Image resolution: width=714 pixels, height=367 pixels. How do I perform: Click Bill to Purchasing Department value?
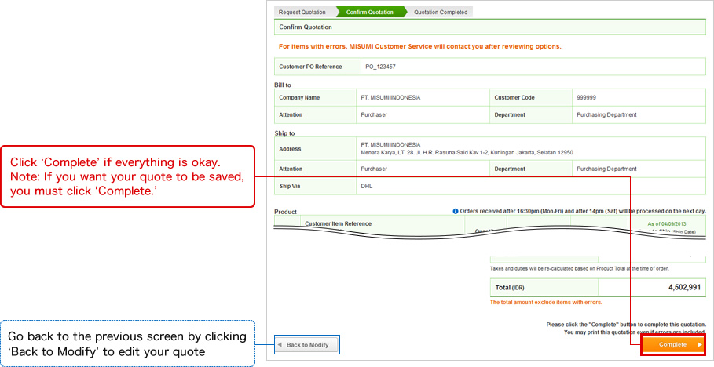pyautogui.click(x=606, y=115)
